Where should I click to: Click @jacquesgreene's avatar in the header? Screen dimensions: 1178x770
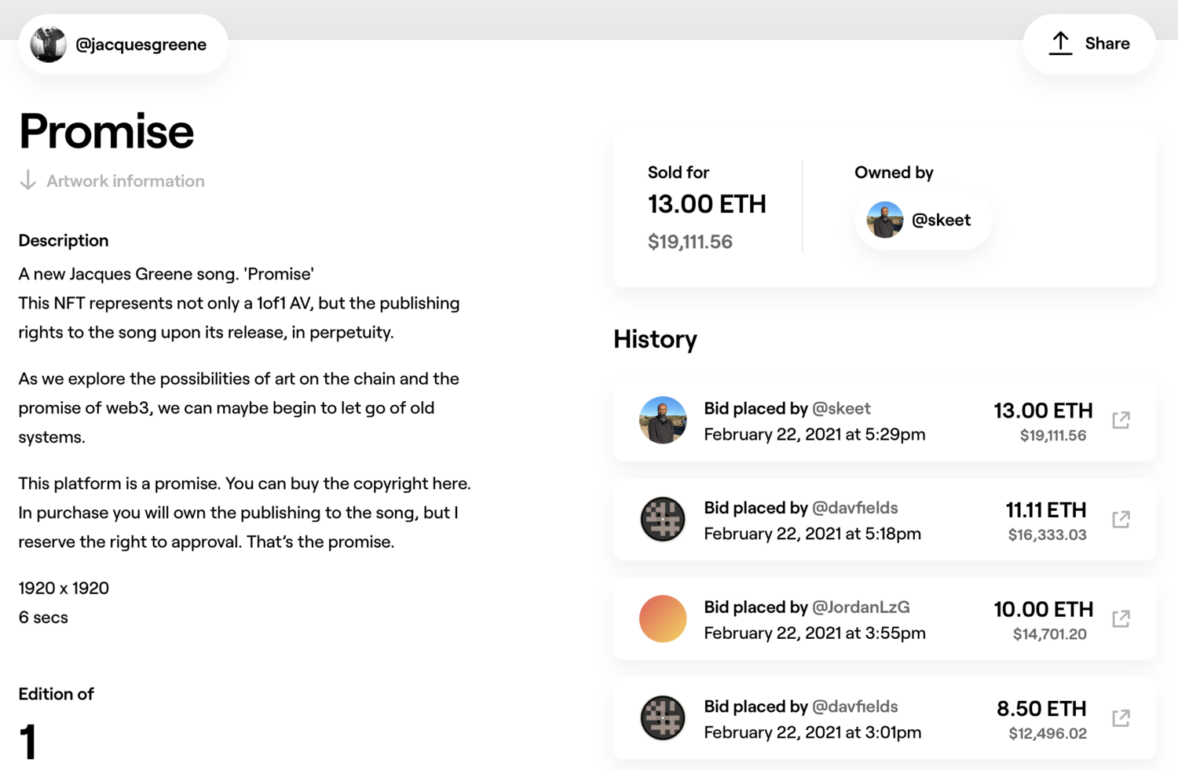click(48, 45)
